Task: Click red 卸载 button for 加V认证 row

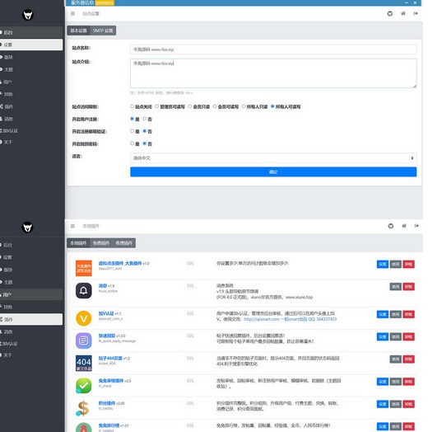Action: (x=408, y=314)
